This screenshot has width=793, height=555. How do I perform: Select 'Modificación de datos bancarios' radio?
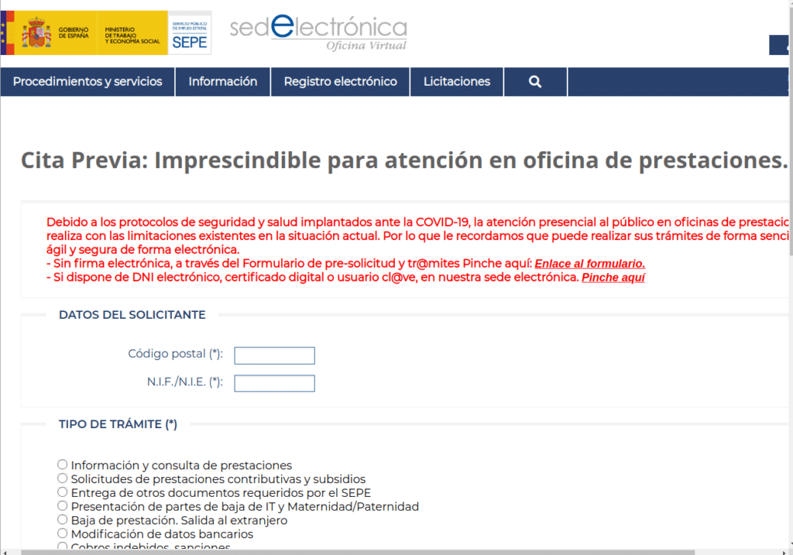(62, 533)
